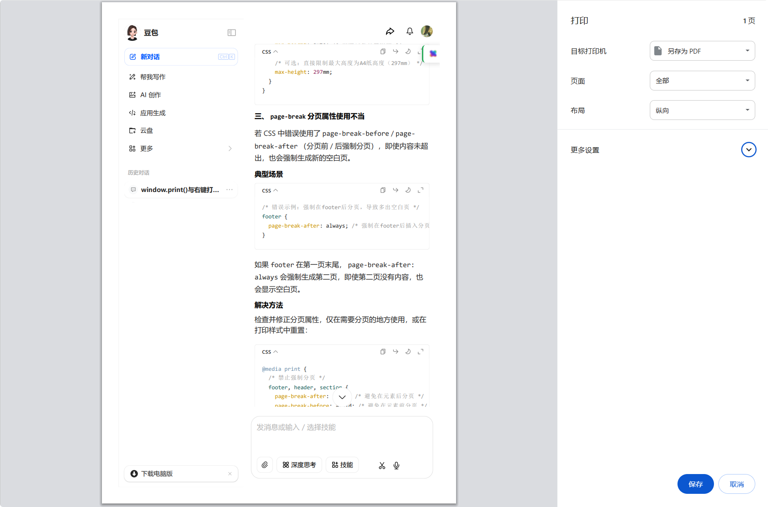Select 云盘 in sidebar menu
The image size is (768, 507).
(146, 130)
